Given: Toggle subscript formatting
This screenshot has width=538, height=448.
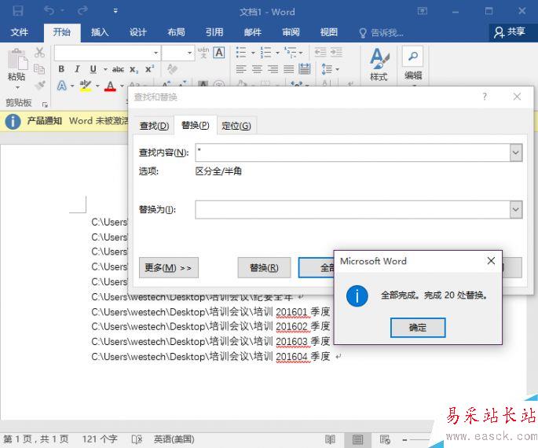Looking at the screenshot, I should click(134, 70).
